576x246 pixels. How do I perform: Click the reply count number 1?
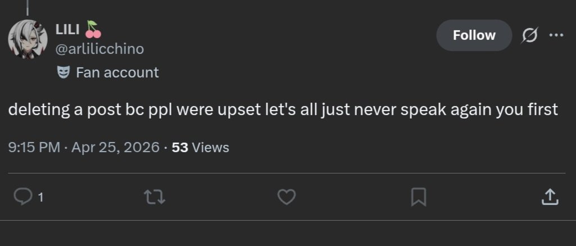click(41, 198)
